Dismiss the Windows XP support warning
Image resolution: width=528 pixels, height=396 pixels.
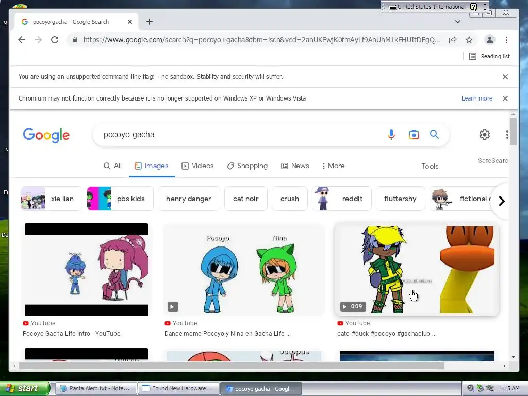tap(505, 98)
